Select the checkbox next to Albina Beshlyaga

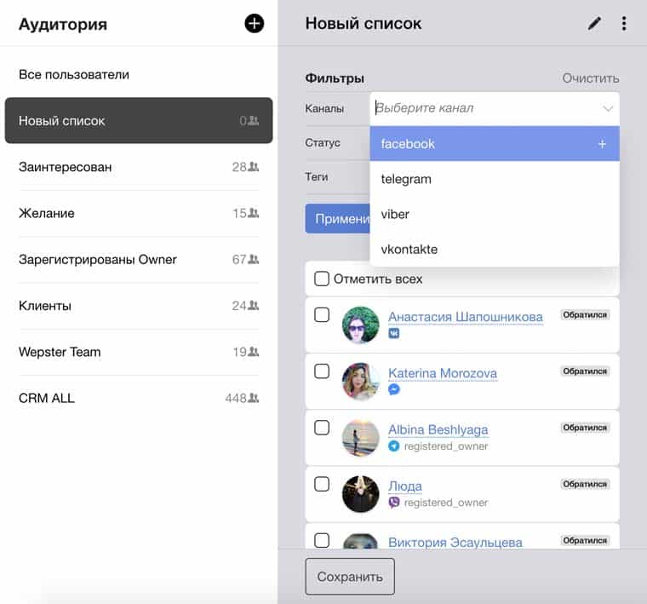click(x=322, y=428)
